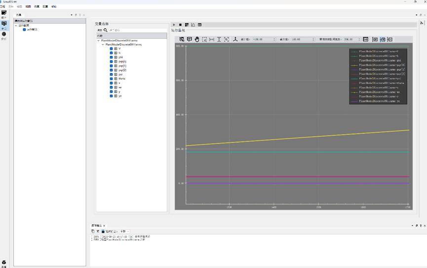Screen dimensions: 427x268
Task: Open the design mode icon in left sidebar
Action: (4, 13)
